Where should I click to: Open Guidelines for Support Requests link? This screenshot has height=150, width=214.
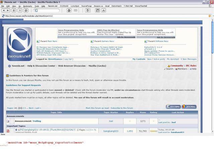tap(23, 85)
